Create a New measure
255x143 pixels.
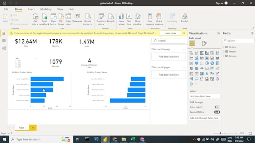click(x=150, y=19)
